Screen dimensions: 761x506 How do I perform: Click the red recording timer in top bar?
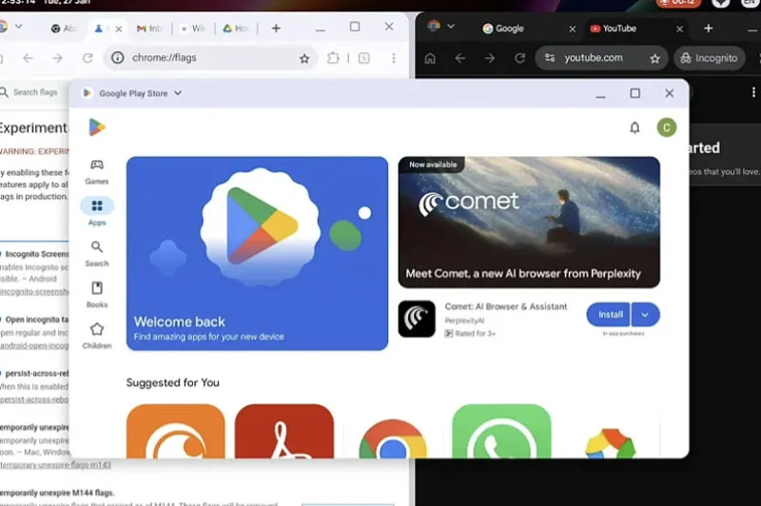point(679,3)
